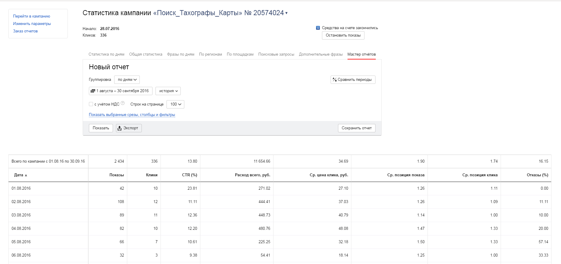Screen dimensions: 561x264
Task: Click the average click price 40.79
Action: click(343, 215)
